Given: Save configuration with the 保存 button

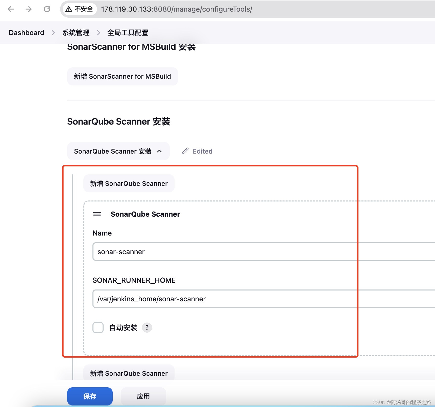Looking at the screenshot, I should coord(90,396).
